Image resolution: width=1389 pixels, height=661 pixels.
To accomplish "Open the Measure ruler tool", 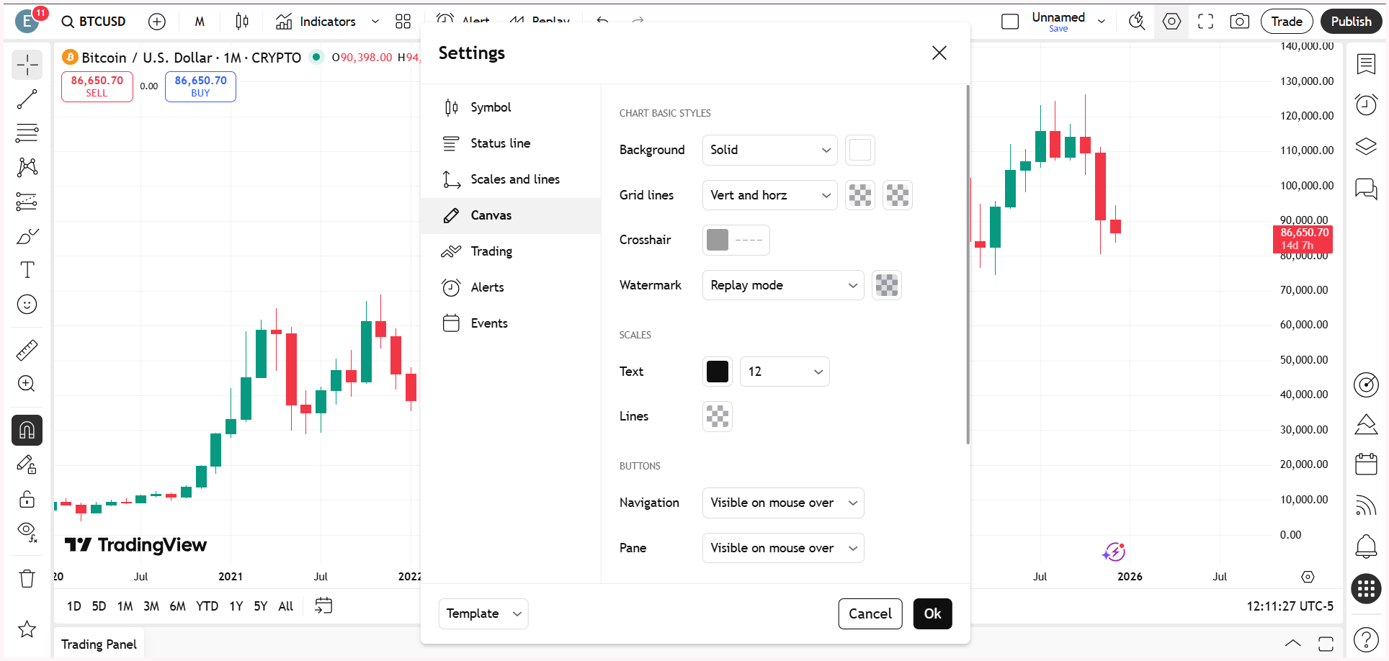I will pyautogui.click(x=27, y=349).
